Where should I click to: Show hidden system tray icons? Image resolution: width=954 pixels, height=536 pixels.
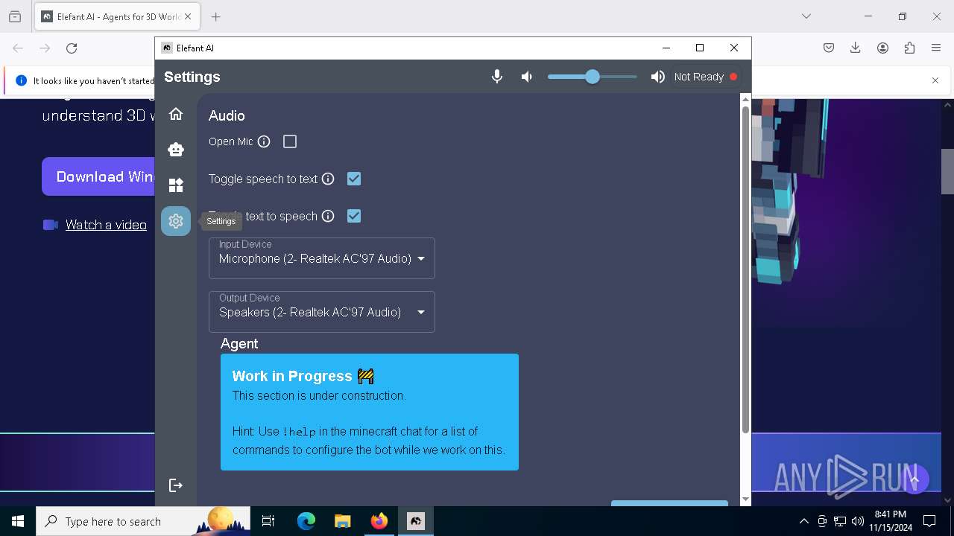pos(804,521)
